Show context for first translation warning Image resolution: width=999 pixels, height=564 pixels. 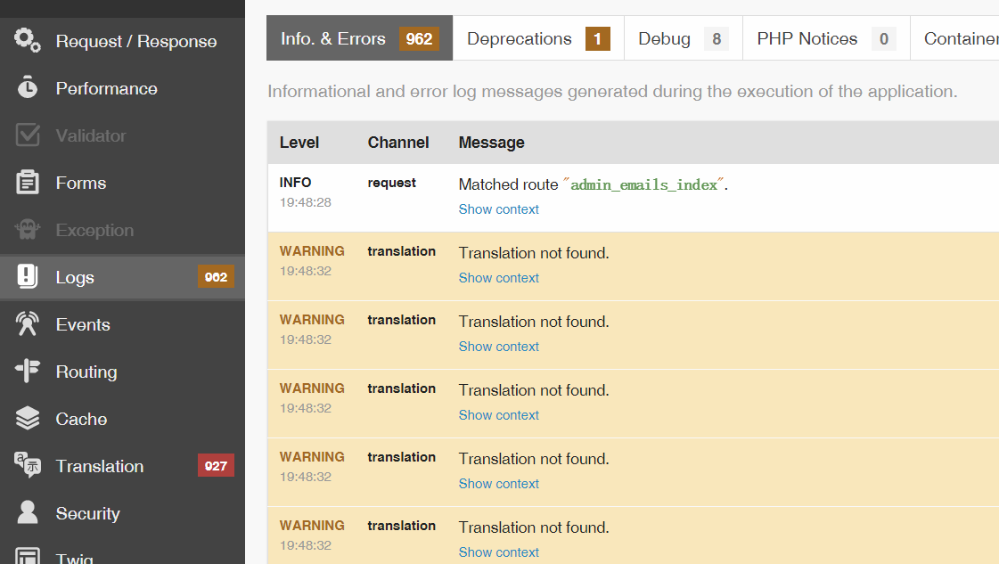(x=498, y=278)
